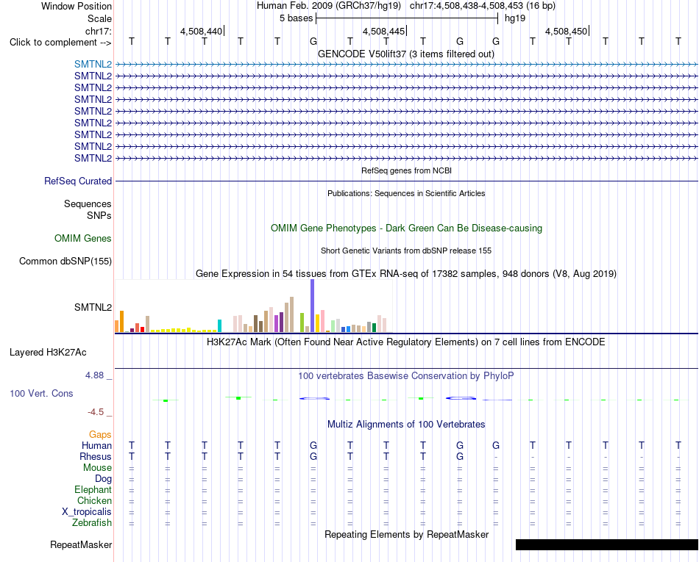Click the GTEx Gene Expression track title

coord(406,274)
